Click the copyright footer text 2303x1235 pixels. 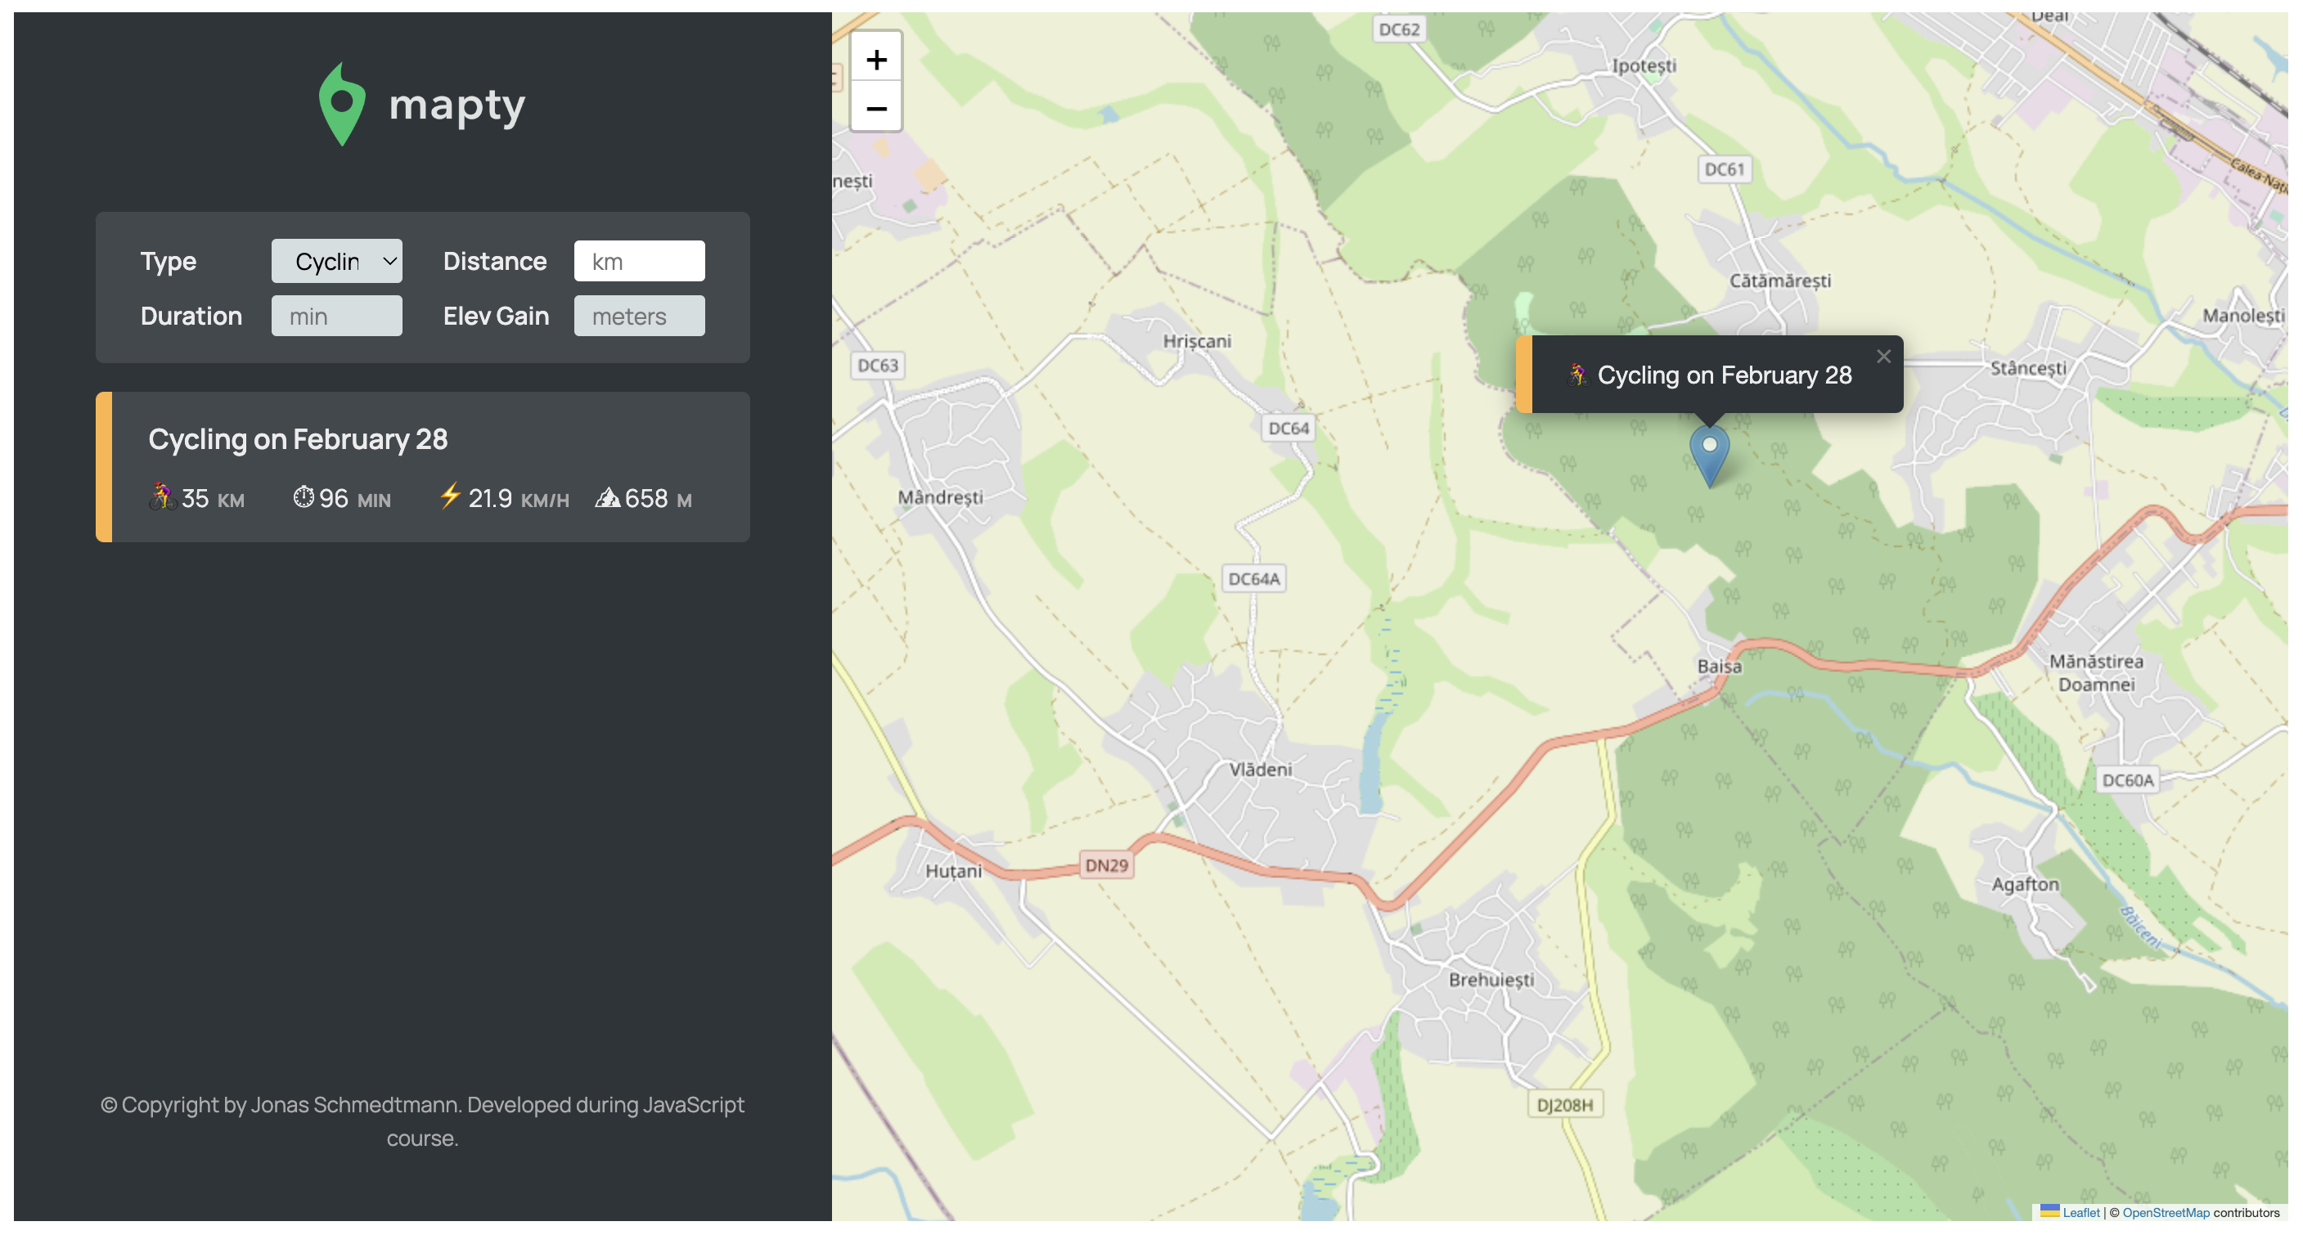click(422, 1120)
